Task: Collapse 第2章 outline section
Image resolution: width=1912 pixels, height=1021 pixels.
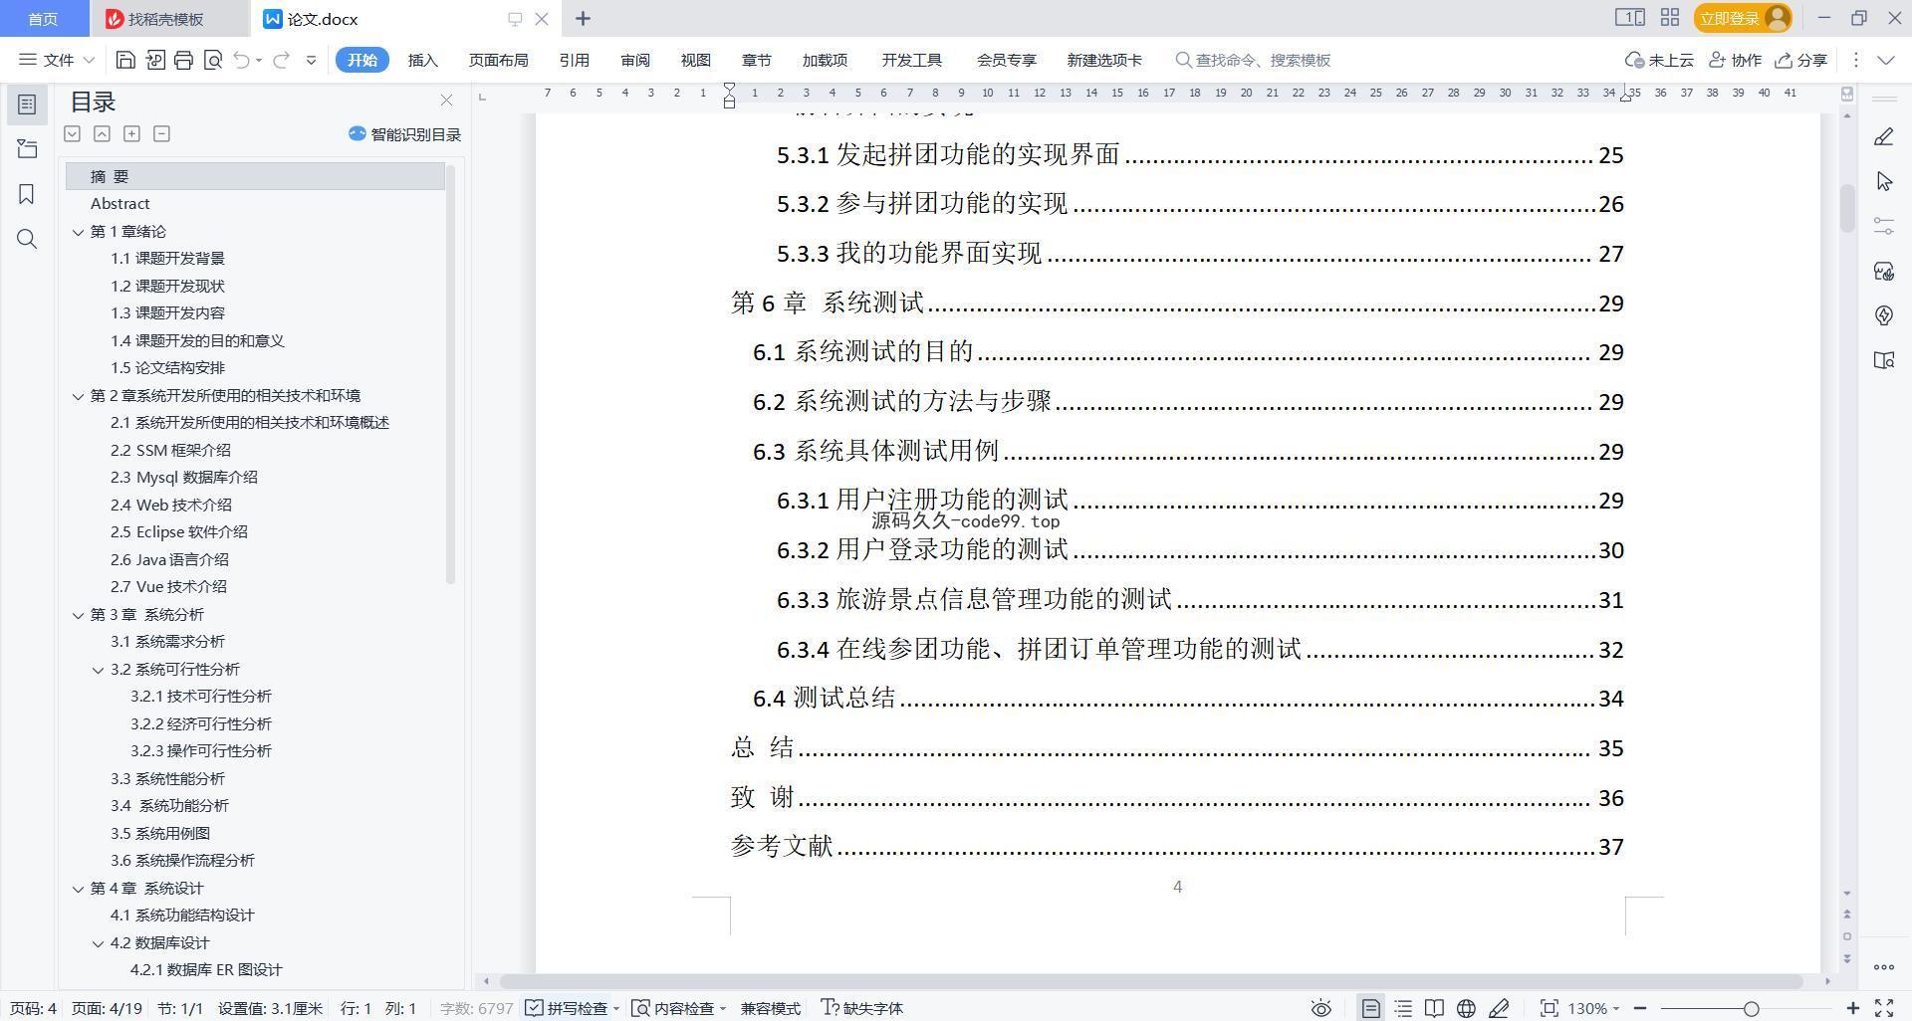Action: (x=78, y=396)
